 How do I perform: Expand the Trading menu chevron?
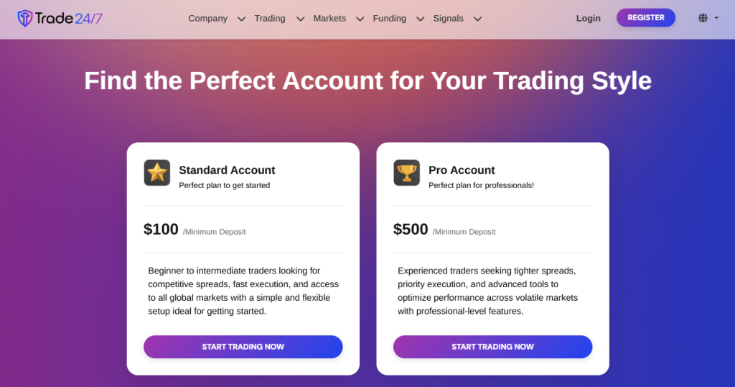pos(300,19)
